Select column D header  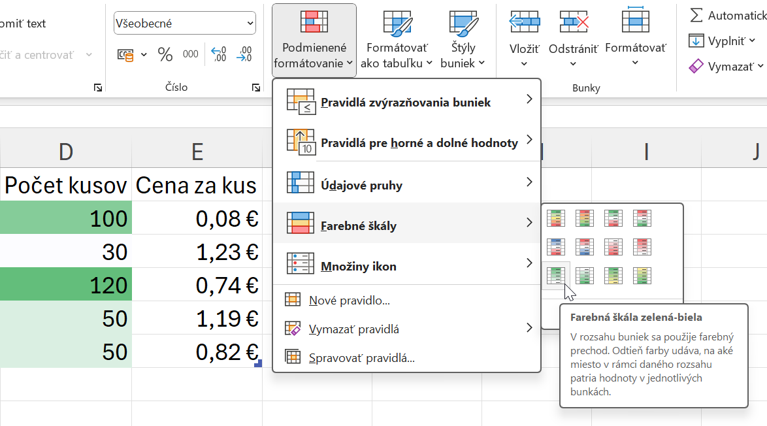[x=66, y=152]
